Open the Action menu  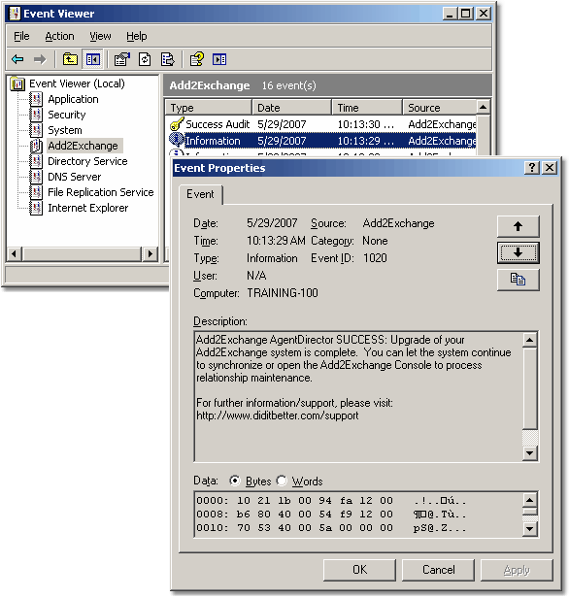click(x=59, y=36)
